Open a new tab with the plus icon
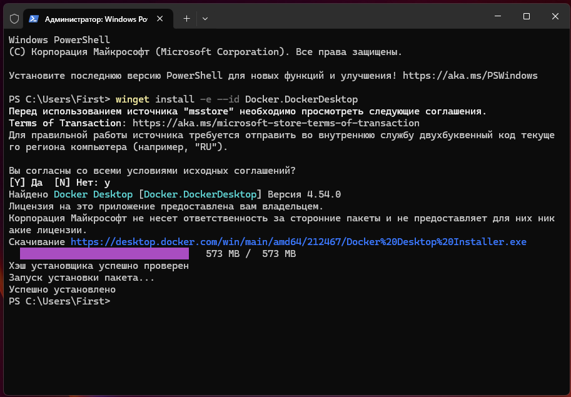 186,19
